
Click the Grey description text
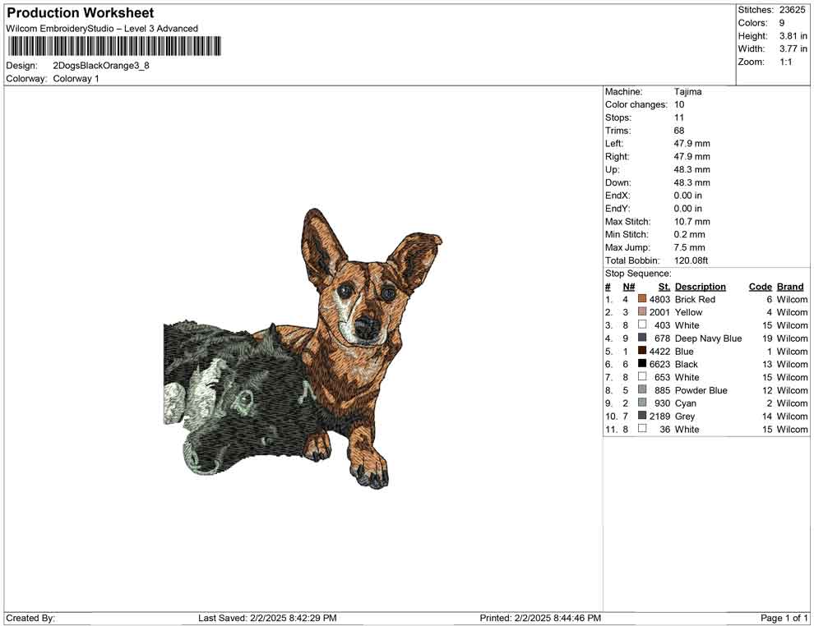[685, 416]
